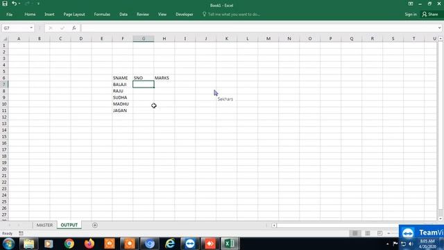Click the Enter checkmark icon in formula bar
444x250 pixels.
(62, 28)
